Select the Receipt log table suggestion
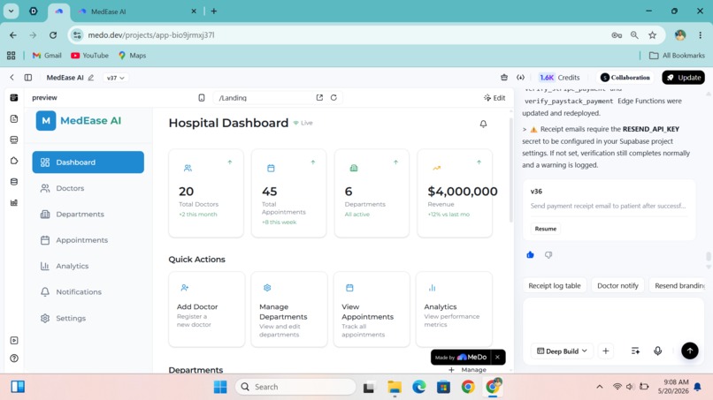The image size is (713, 400). pyautogui.click(x=555, y=285)
